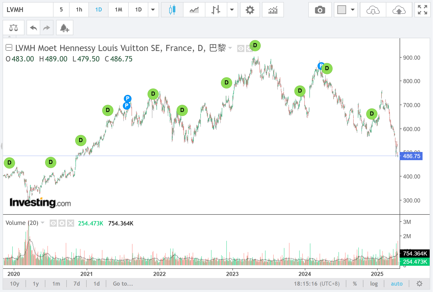The height and width of the screenshot is (292, 434).
Task: Click the 900.00 price axis label
Action: coord(412,58)
